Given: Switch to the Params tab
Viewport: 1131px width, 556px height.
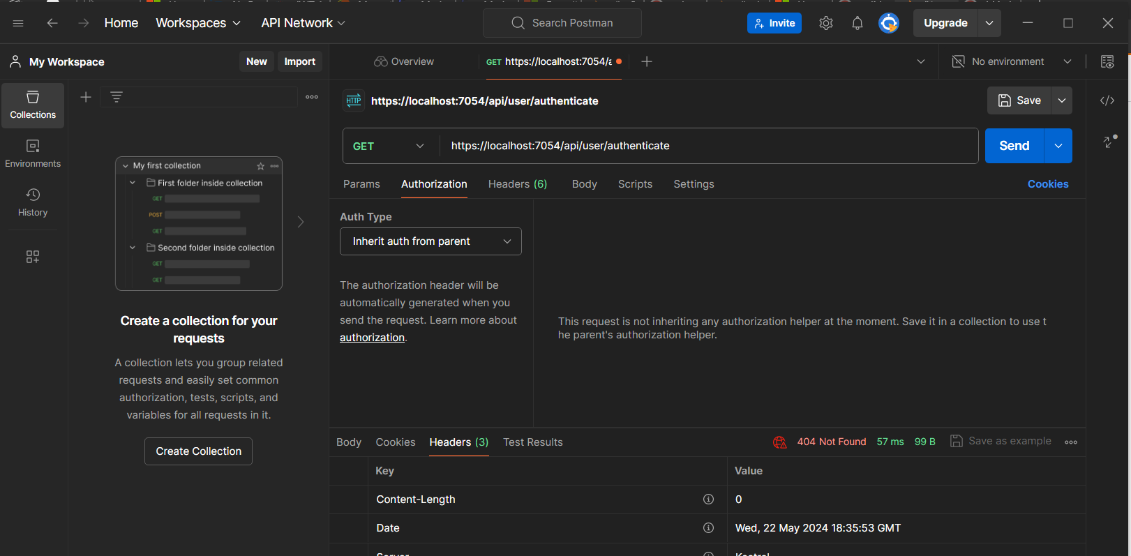Looking at the screenshot, I should tap(361, 184).
